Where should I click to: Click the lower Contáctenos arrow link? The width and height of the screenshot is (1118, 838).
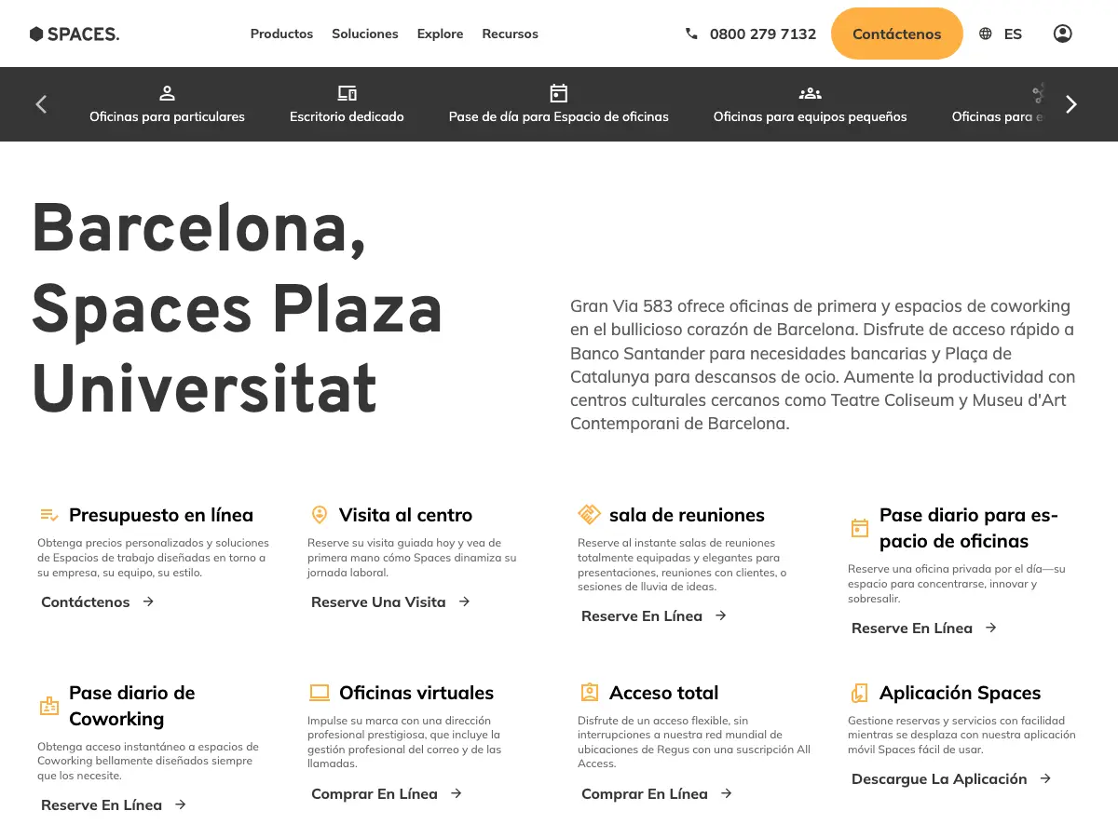(97, 601)
